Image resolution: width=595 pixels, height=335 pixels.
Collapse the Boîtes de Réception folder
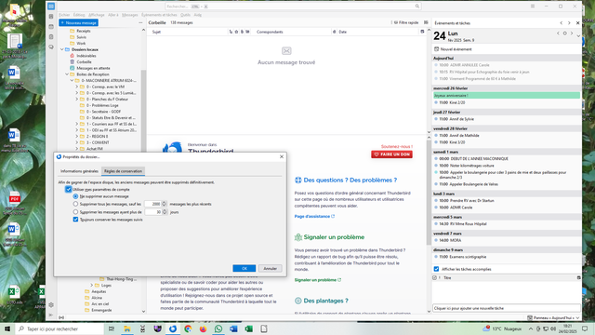pyautogui.click(x=67, y=74)
